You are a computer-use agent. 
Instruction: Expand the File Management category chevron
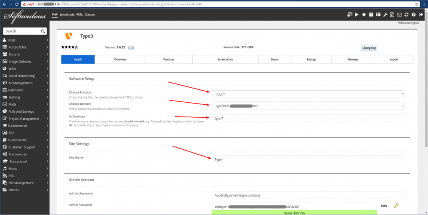click(x=47, y=183)
